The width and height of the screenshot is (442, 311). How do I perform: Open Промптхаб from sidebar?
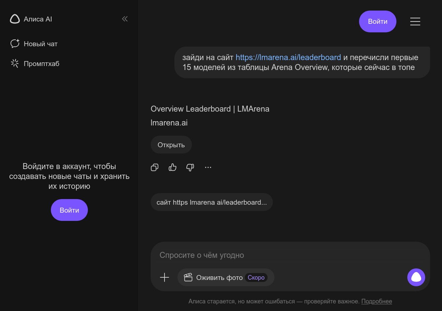(x=41, y=64)
